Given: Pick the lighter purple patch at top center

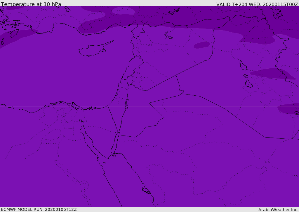Looking at the screenshot, I should pos(124,11).
